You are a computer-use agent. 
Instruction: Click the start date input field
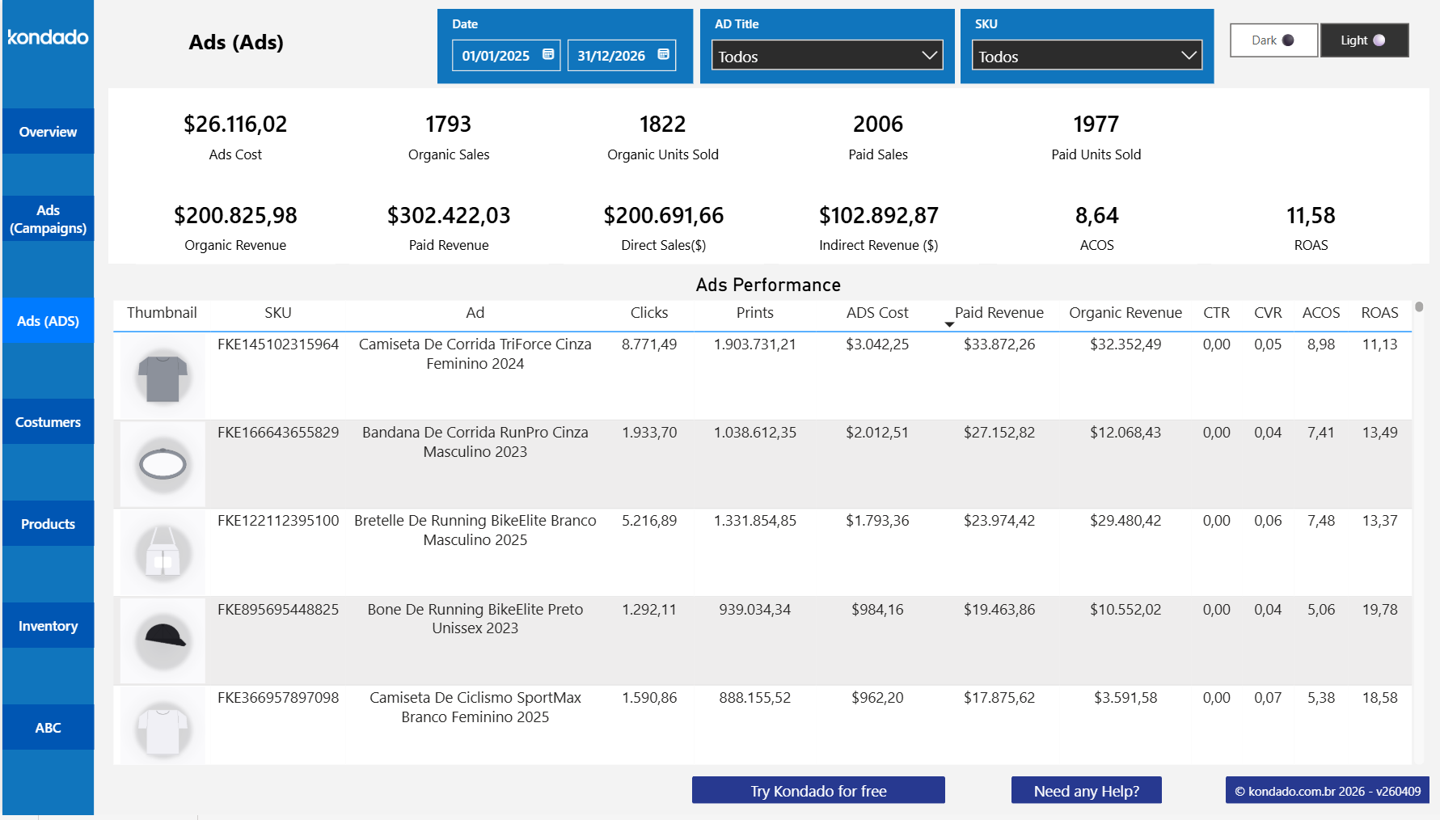[497, 55]
